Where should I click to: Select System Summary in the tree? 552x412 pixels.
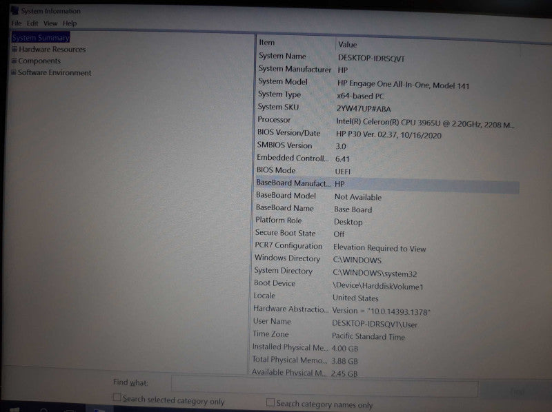point(41,37)
